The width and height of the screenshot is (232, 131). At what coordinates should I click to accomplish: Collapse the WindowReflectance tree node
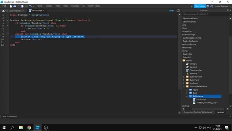[x=184, y=87]
